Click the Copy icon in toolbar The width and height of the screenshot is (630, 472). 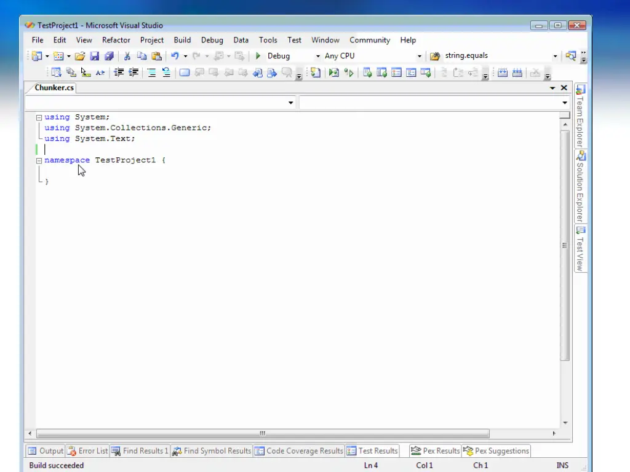(x=142, y=56)
